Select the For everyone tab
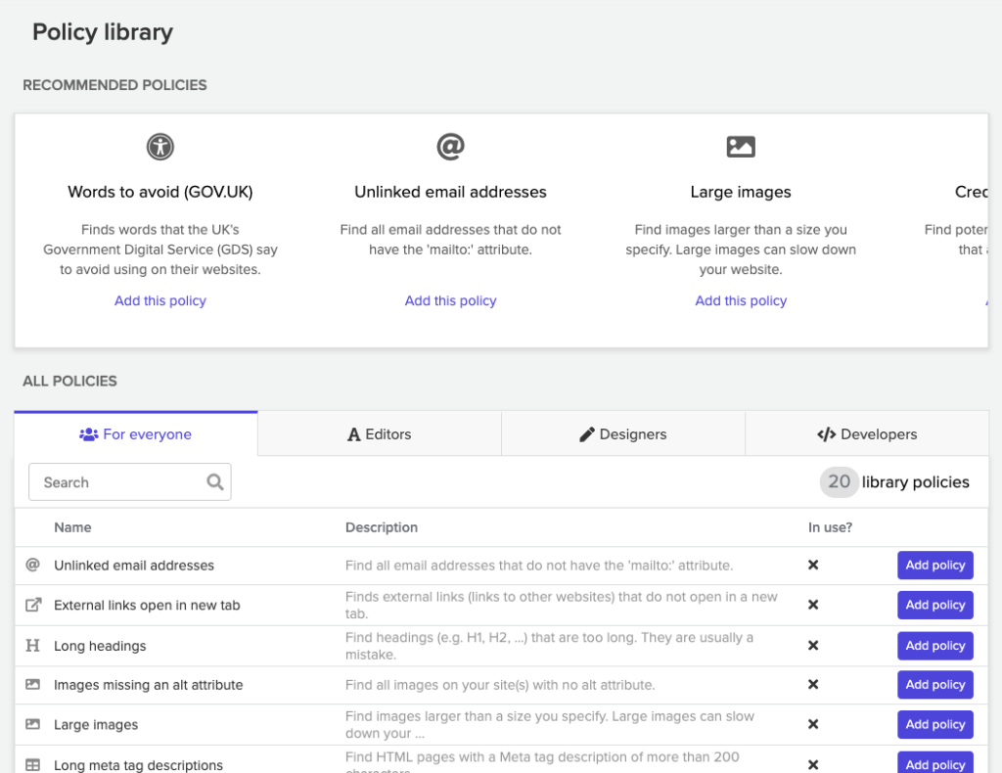The height and width of the screenshot is (773, 1002). (135, 433)
